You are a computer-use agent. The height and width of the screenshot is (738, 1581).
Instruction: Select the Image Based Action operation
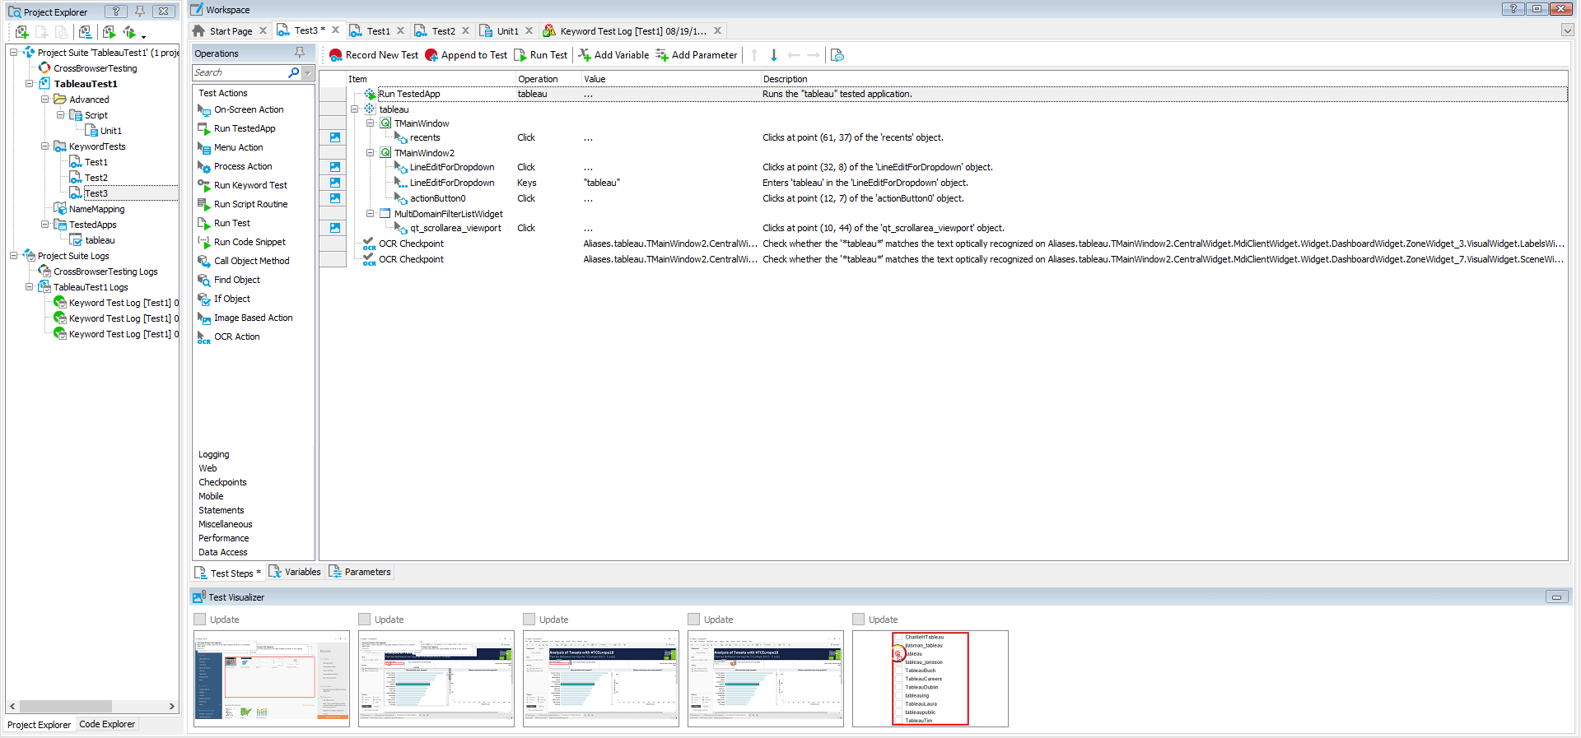click(x=245, y=318)
